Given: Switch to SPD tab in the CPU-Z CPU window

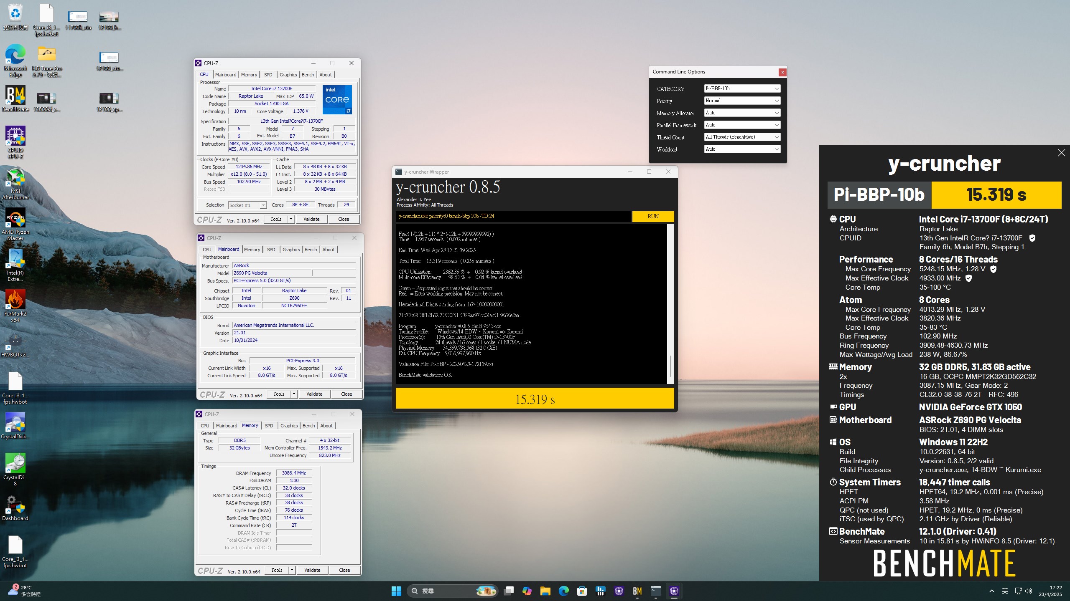Looking at the screenshot, I should [x=268, y=75].
